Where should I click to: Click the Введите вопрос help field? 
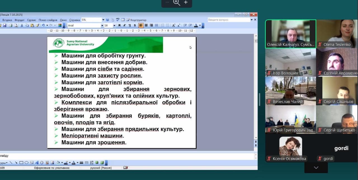click(x=229, y=20)
